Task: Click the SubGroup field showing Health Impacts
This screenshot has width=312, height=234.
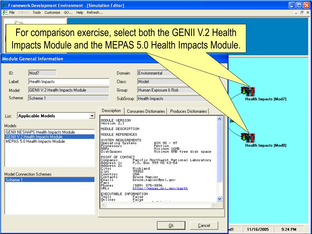Action: [172, 98]
